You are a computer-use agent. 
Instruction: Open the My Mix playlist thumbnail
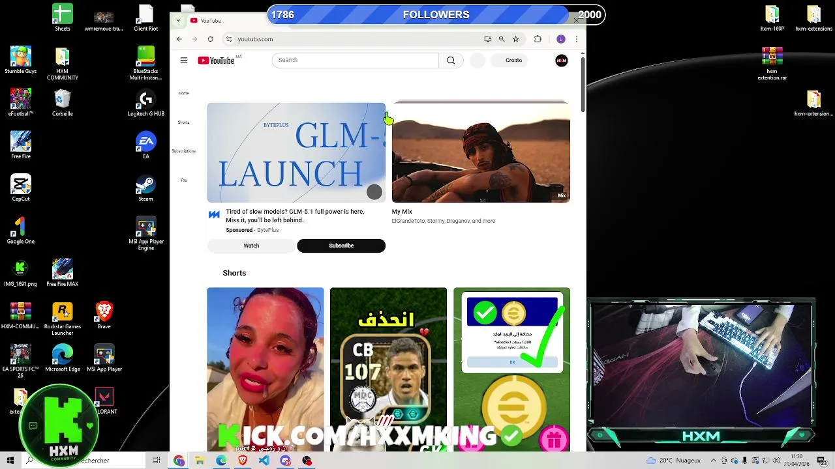tap(481, 152)
